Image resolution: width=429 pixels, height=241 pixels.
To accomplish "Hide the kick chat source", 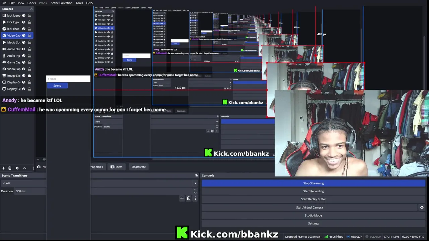I will tap(24, 29).
